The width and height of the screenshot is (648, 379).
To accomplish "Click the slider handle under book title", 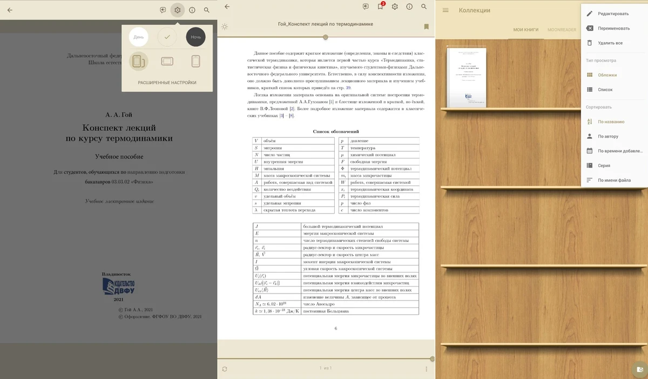I will [x=326, y=37].
